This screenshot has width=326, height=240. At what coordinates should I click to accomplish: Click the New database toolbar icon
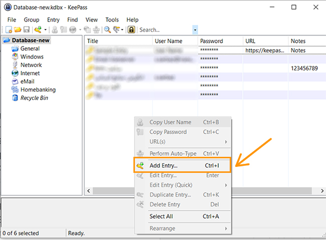click(9, 30)
